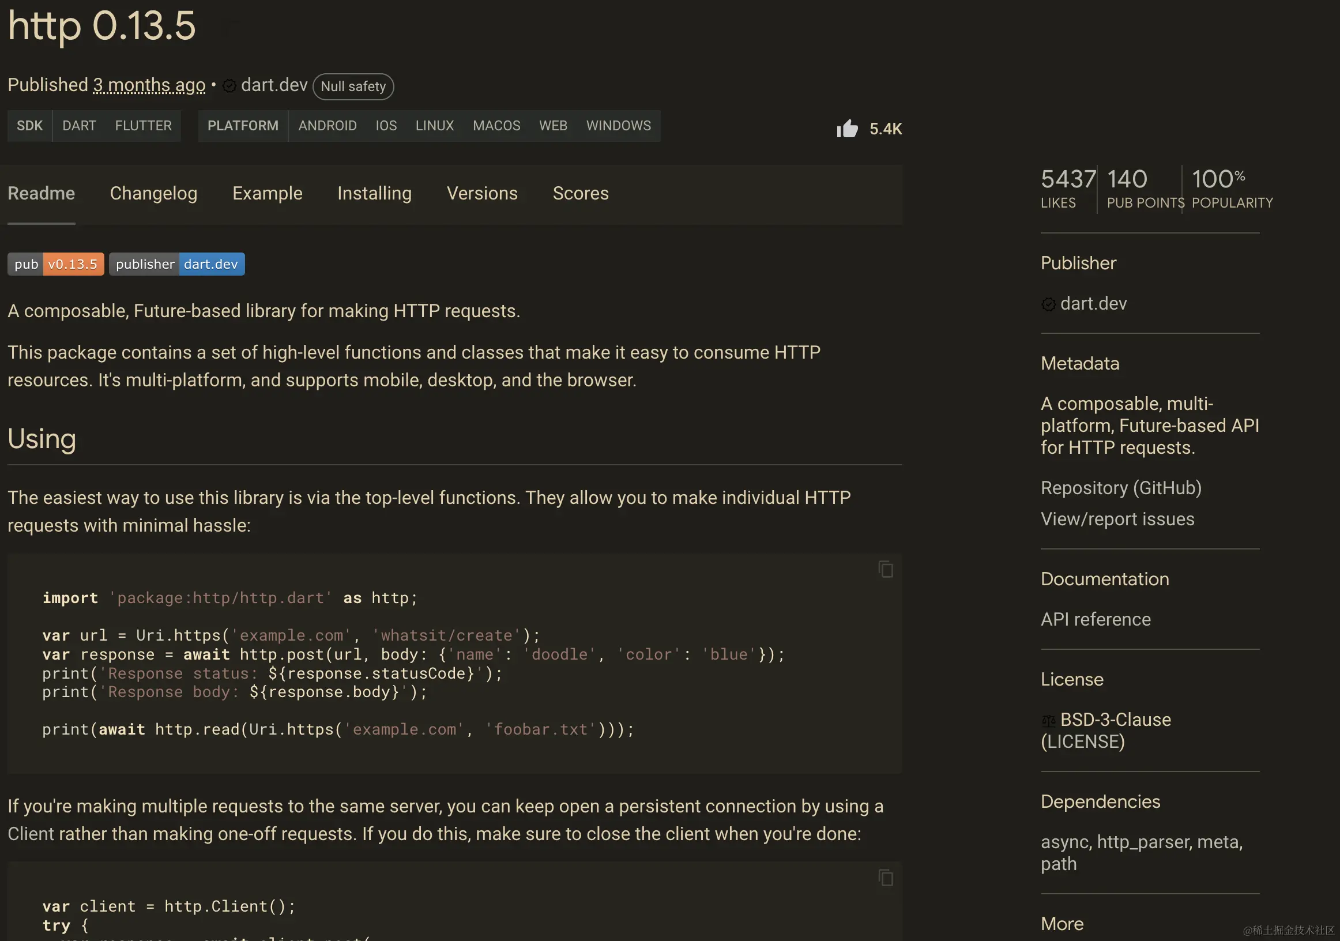Image resolution: width=1340 pixels, height=941 pixels.
Task: Click the license scale icon beside BSD-3-Clause
Action: (x=1048, y=720)
